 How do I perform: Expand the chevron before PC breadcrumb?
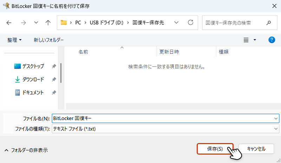coord(71,23)
